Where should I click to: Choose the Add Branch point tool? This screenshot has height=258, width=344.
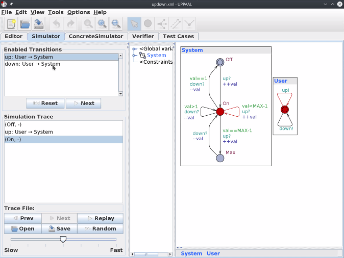[x=161, y=23]
